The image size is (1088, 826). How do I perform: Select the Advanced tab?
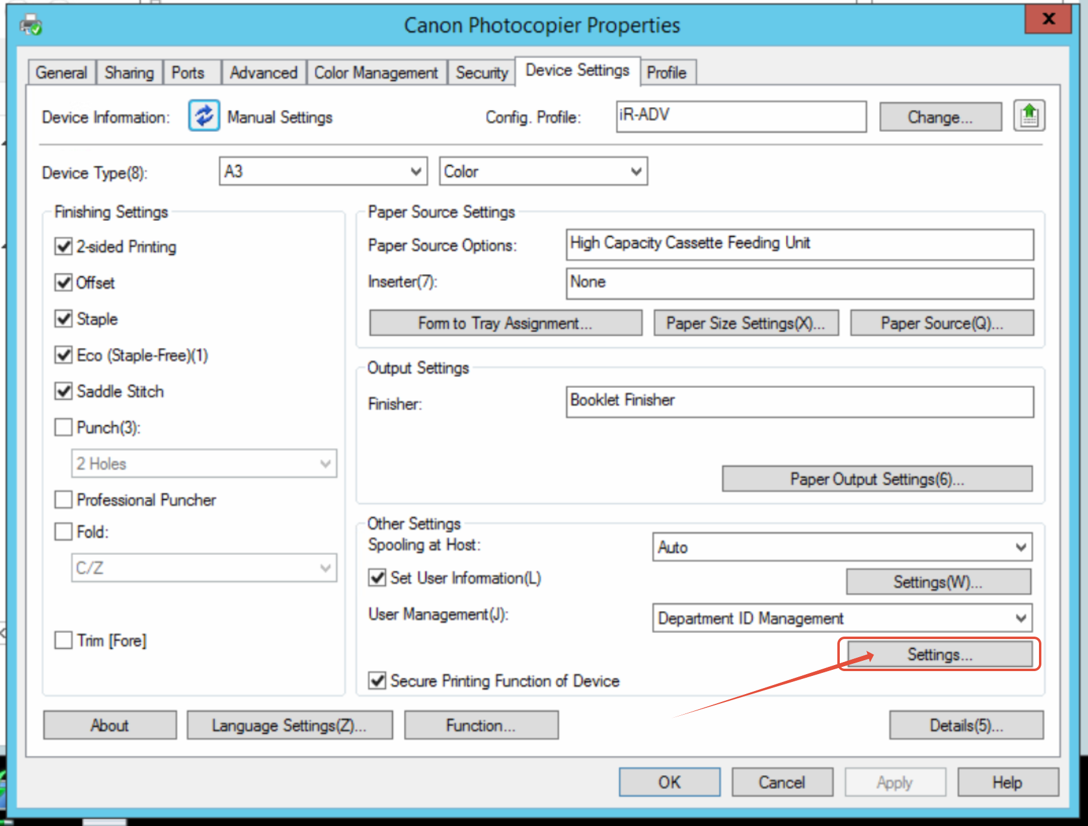263,73
